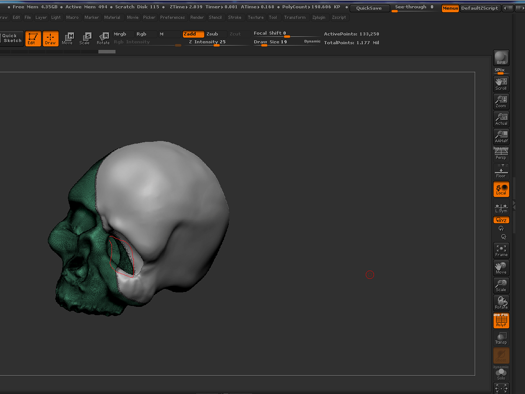Toggle the Floor grid
This screenshot has height=394, width=525.
[501, 172]
